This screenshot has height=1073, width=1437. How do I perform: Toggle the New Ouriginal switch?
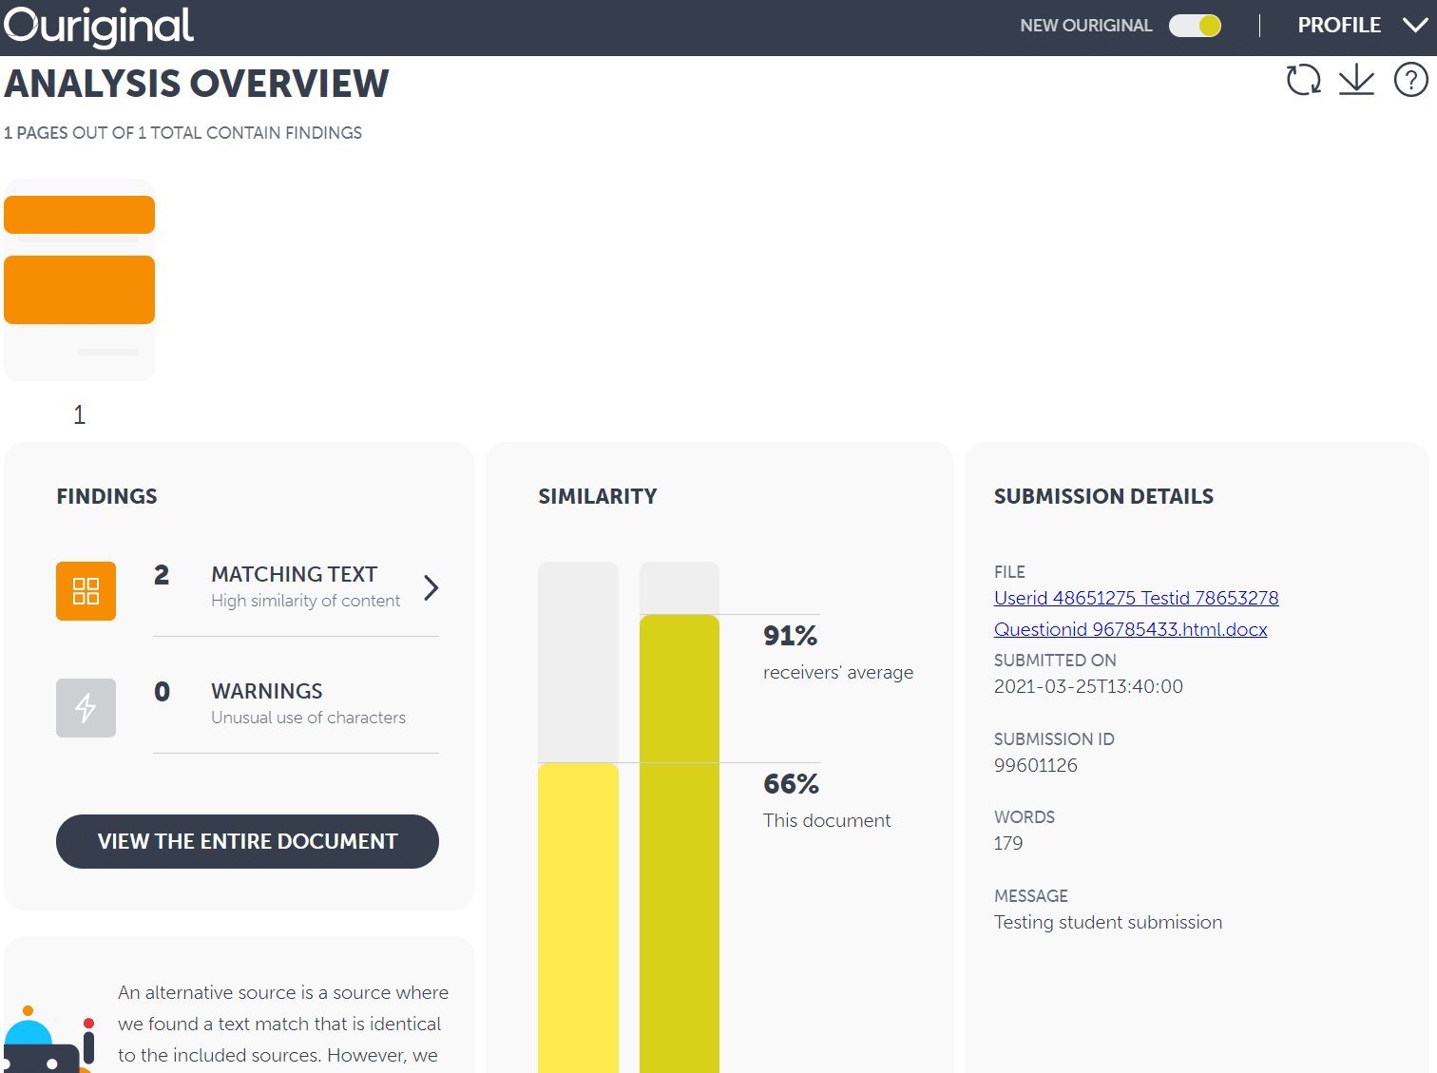tap(1195, 26)
